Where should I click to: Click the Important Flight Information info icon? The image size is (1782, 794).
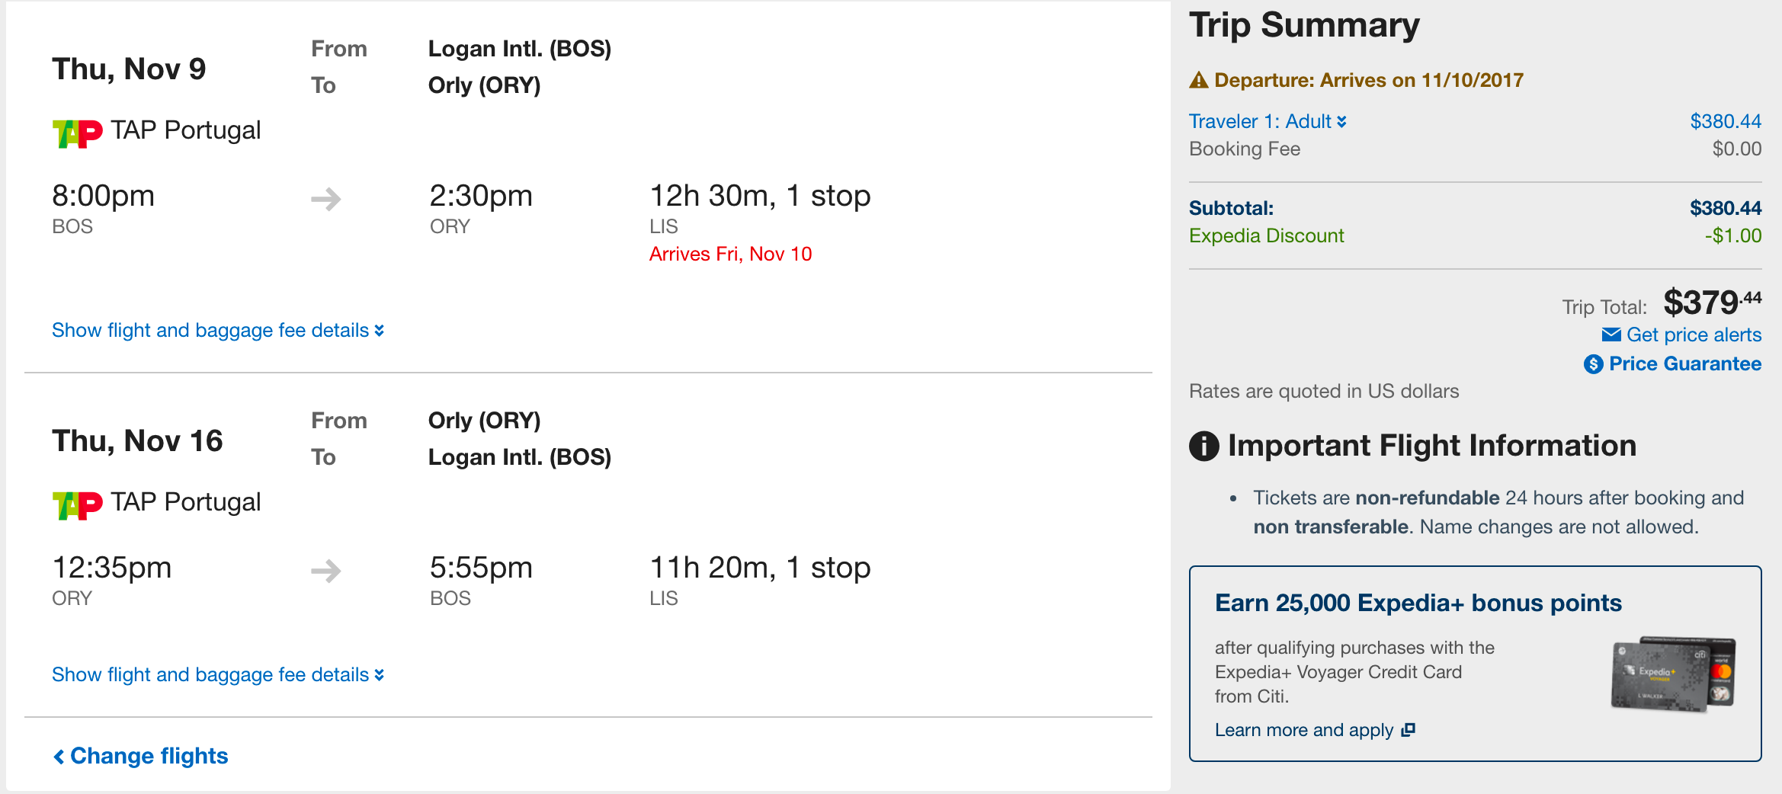pos(1204,446)
